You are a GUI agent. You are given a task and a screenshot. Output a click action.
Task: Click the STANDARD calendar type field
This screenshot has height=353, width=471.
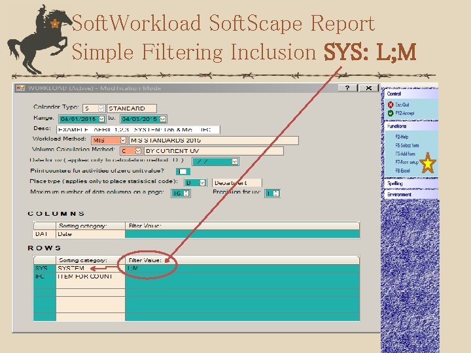pyautogui.click(x=131, y=109)
